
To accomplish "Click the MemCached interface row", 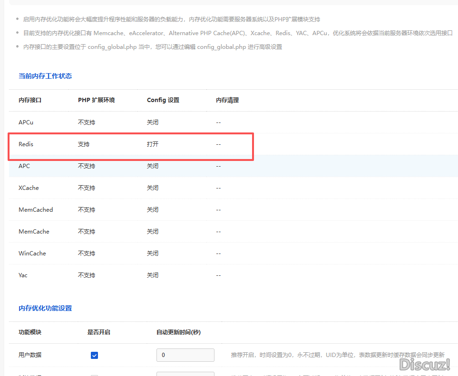I will coord(36,210).
